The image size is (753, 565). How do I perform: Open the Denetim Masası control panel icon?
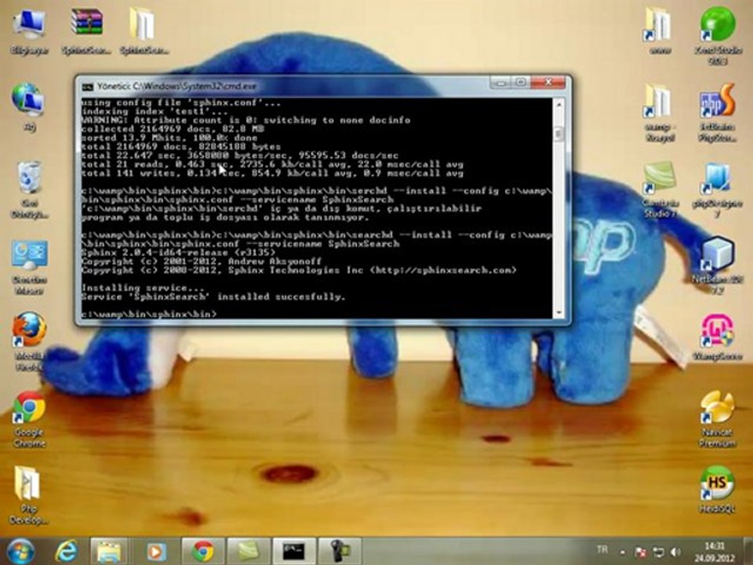[x=29, y=268]
